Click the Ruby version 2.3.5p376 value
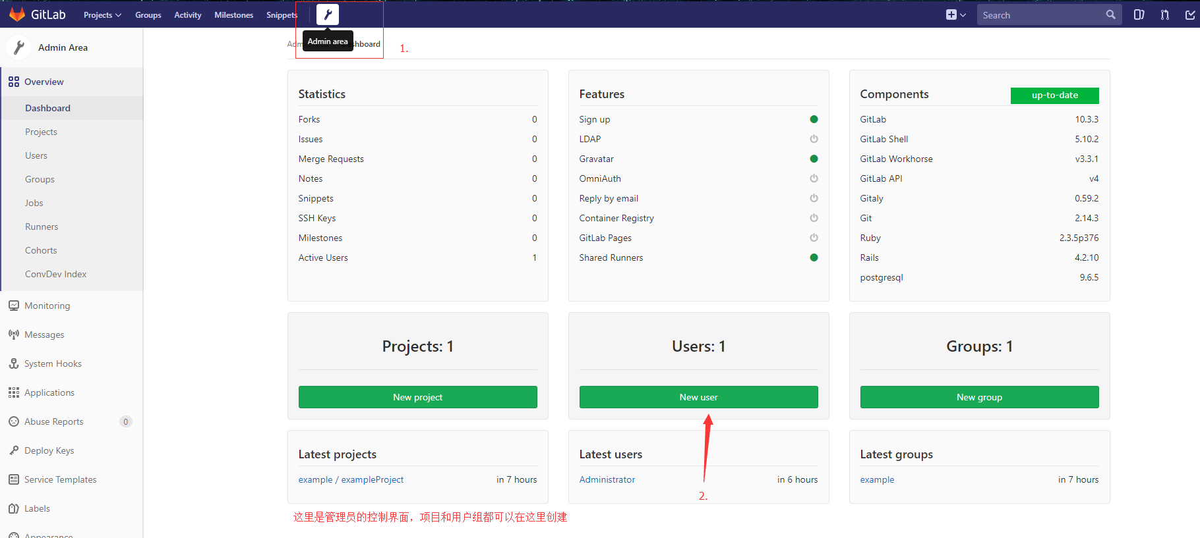Viewport: 1200px width, 538px height. pyautogui.click(x=1079, y=238)
